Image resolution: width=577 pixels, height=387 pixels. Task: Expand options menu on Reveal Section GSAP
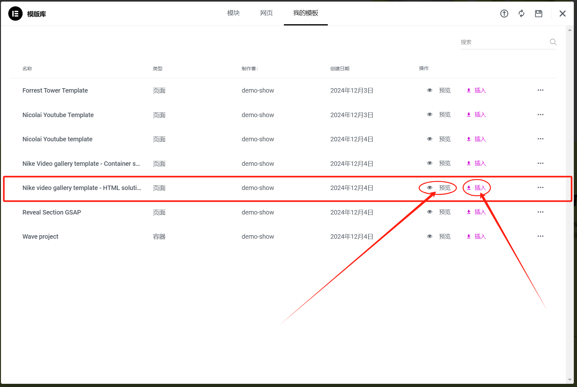(x=540, y=212)
